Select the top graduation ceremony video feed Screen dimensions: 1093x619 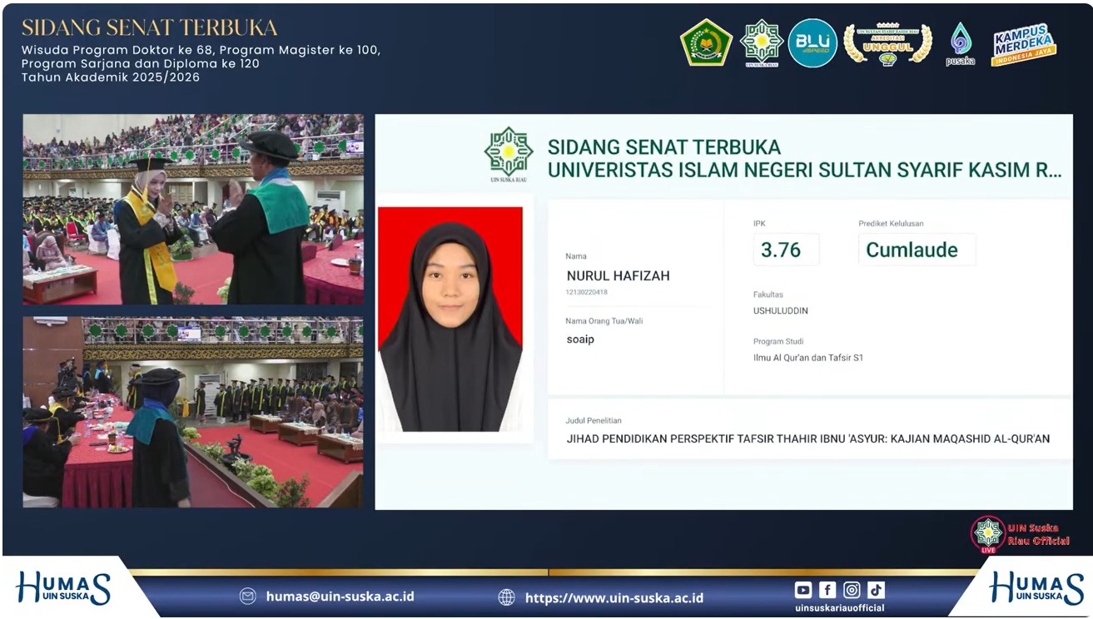coord(193,209)
